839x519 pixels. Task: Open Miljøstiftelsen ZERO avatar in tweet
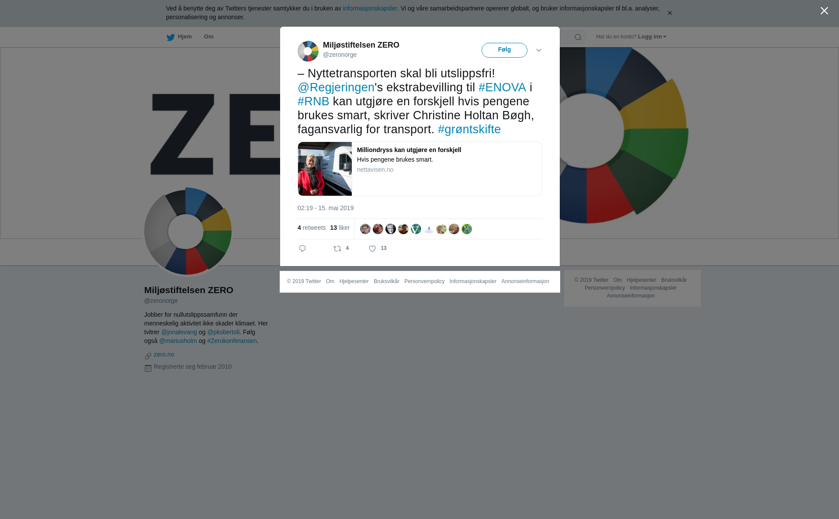pos(308,51)
